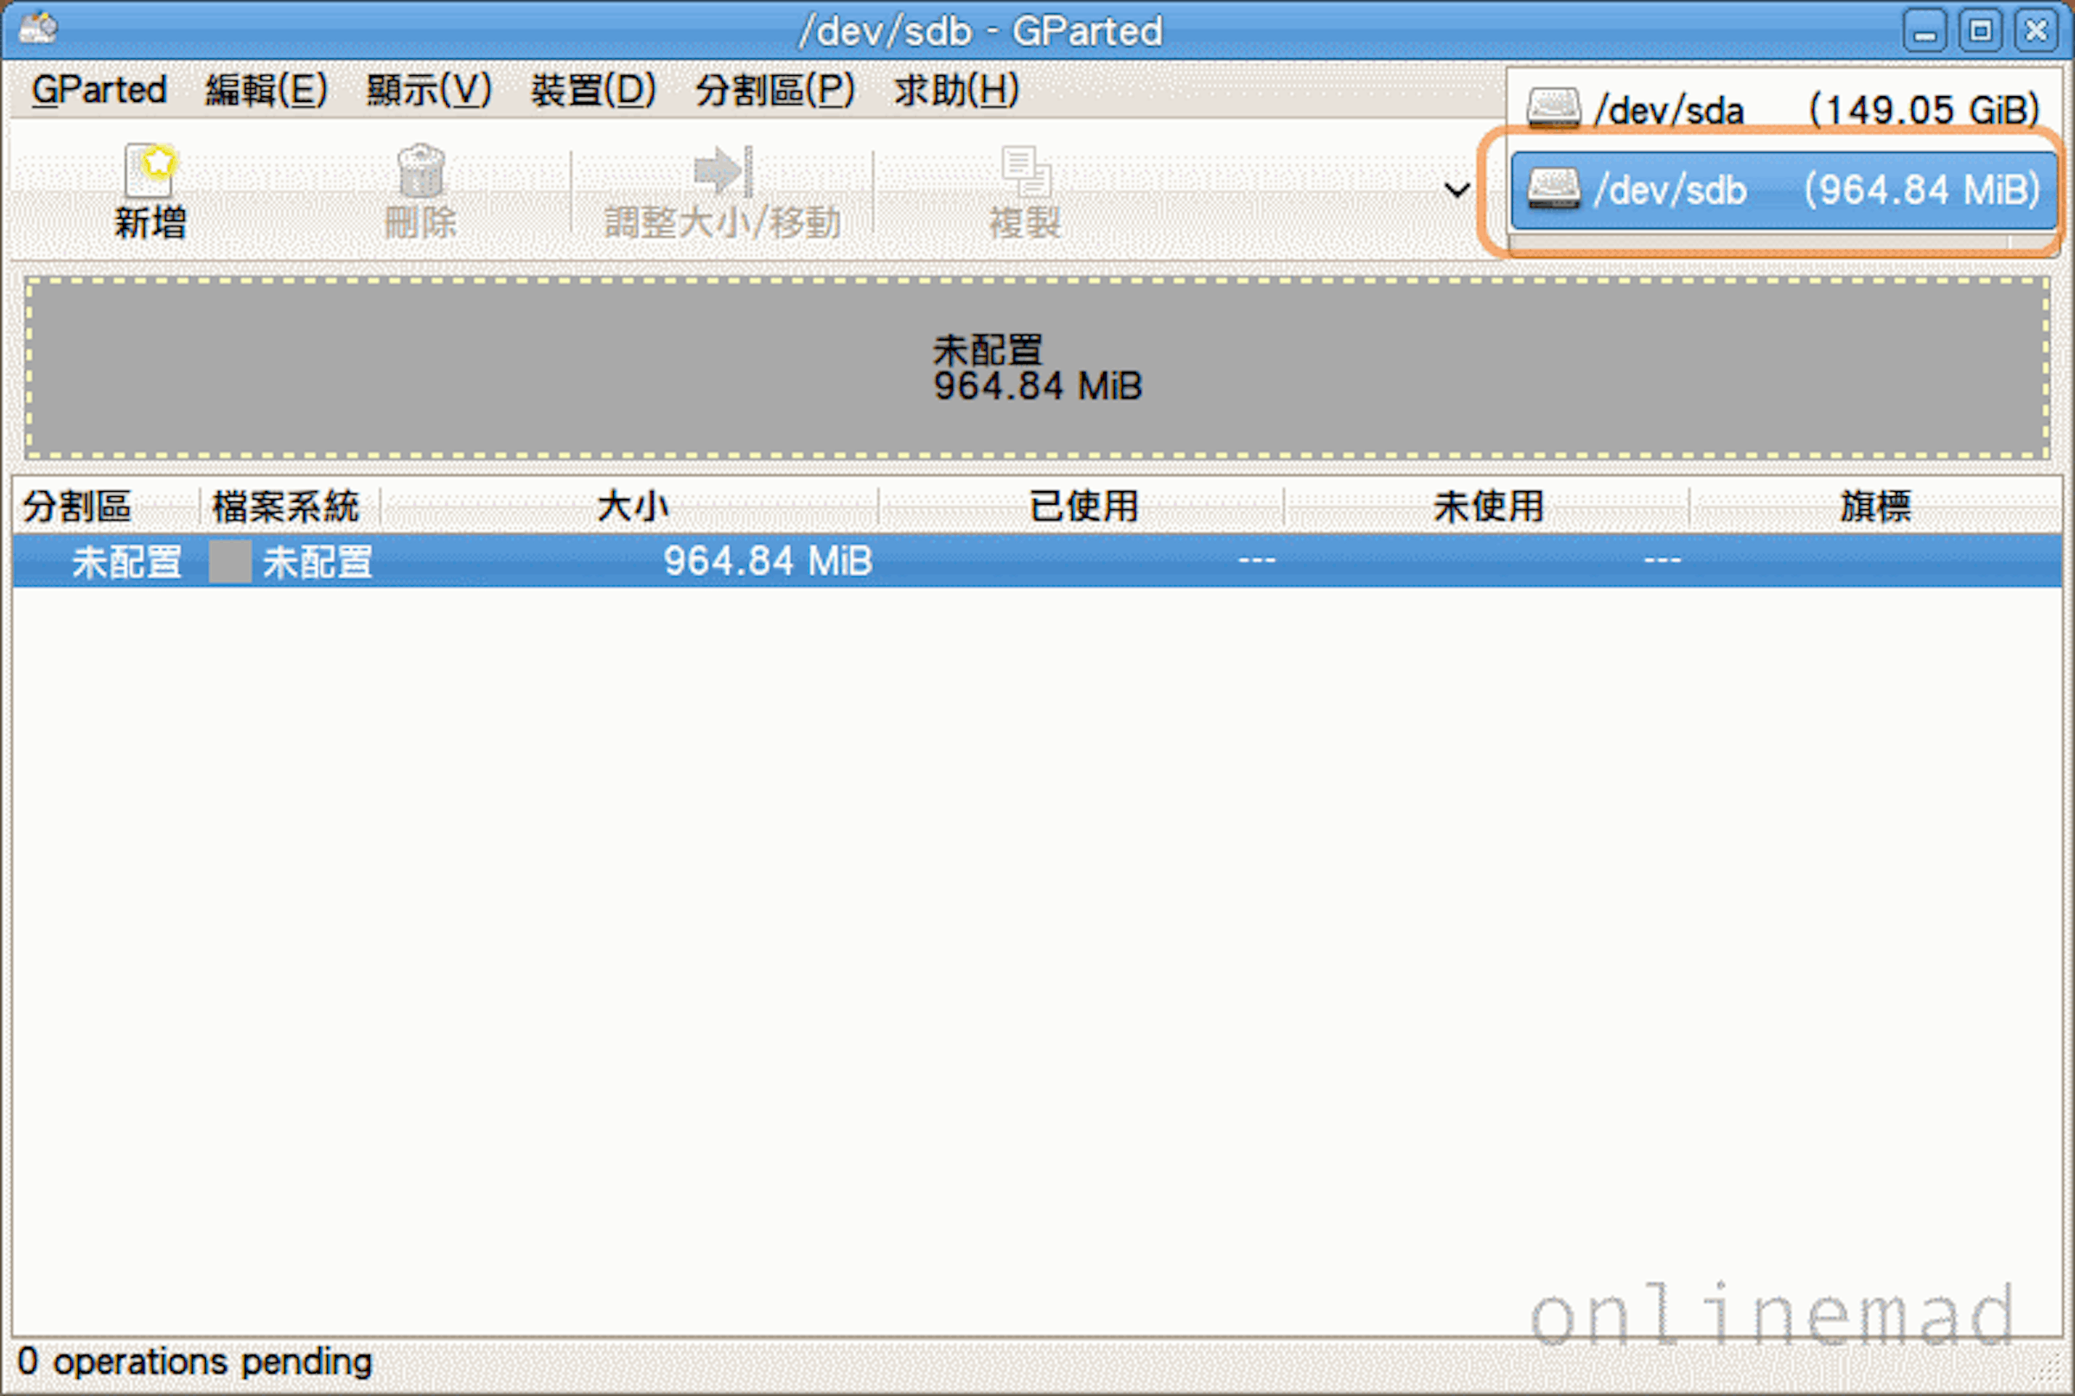This screenshot has height=1396, width=2075.
Task: Click the 已使用 column header
Action: coord(1082,506)
